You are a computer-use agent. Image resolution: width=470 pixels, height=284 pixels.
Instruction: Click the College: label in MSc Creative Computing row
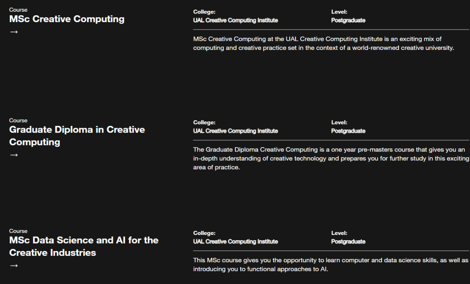click(x=204, y=12)
